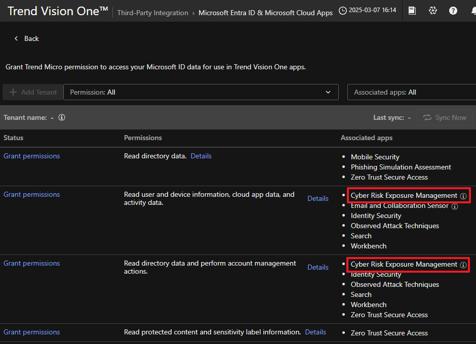Click the info icon beside Tenant name
Image resolution: width=476 pixels, height=344 pixels.
click(x=62, y=117)
